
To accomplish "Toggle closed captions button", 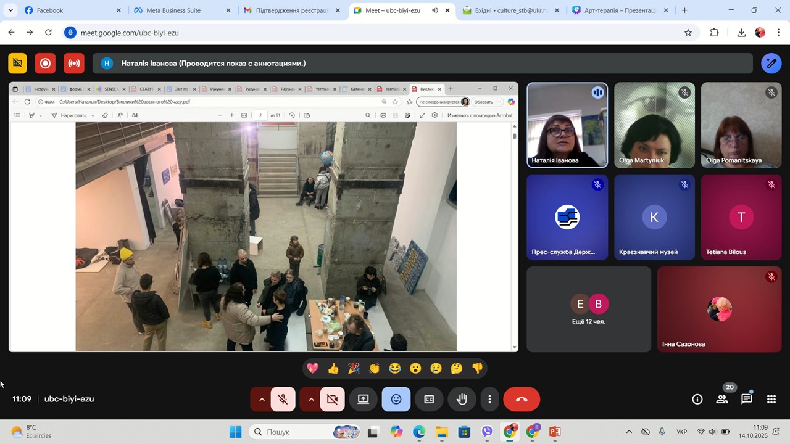I will pyautogui.click(x=429, y=400).
